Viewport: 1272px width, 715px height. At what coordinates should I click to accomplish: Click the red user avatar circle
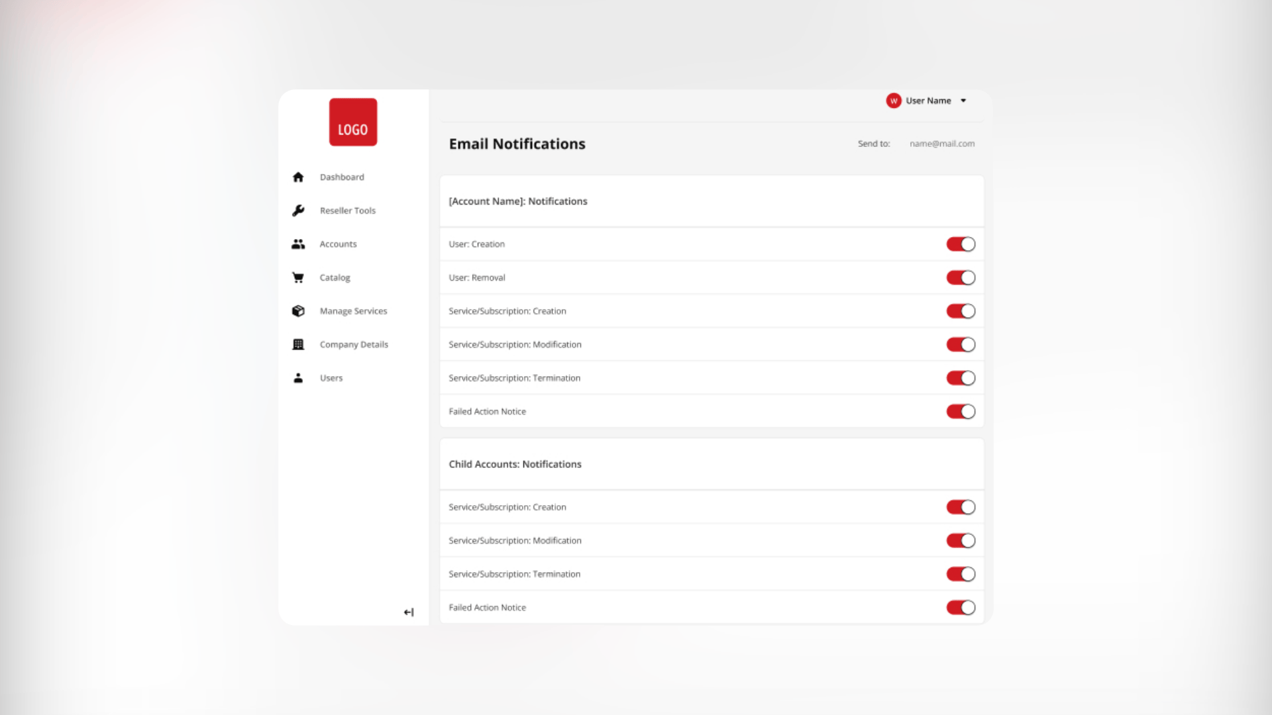(x=893, y=101)
